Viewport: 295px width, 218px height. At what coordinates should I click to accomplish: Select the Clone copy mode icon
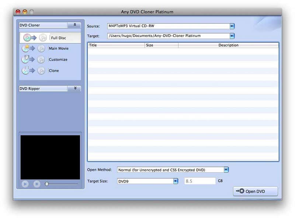click(27, 71)
